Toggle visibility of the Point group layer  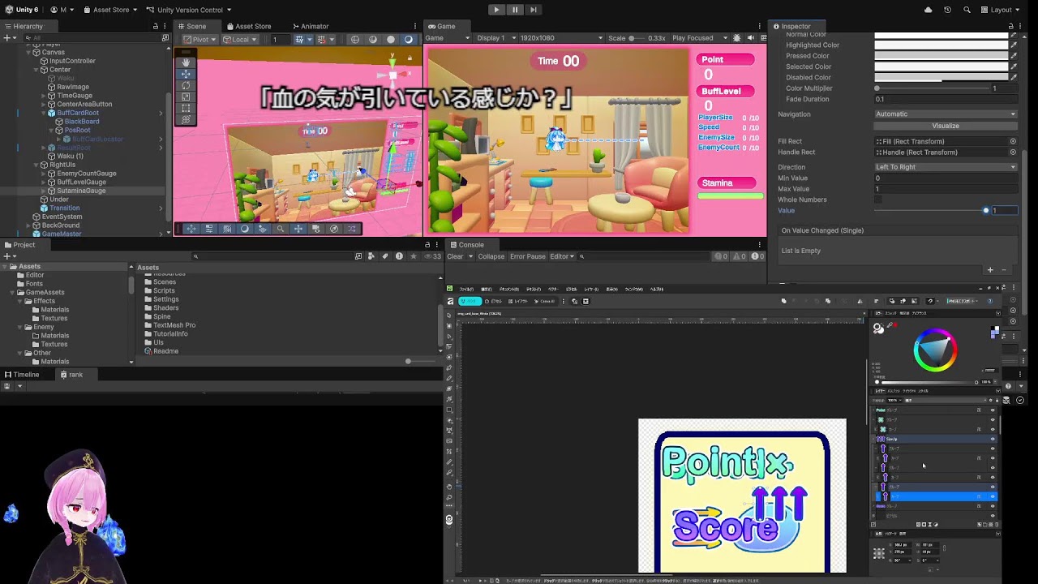coord(993,410)
